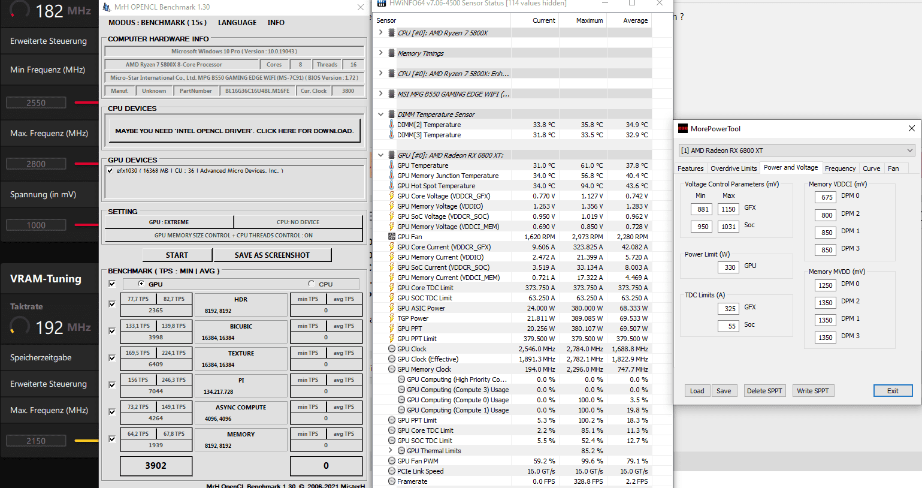Image resolution: width=922 pixels, height=488 pixels.
Task: Click chip icon of GPU [#0]: AMD Radeon RX 6800 XT
Action: tap(392, 155)
